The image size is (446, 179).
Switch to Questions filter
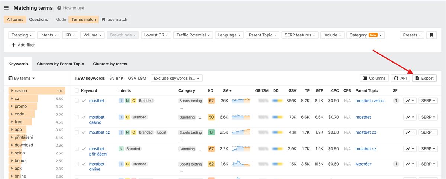(x=39, y=19)
